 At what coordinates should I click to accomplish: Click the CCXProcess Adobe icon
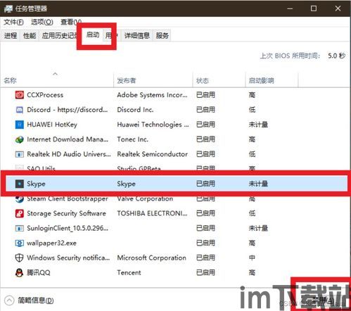click(x=19, y=95)
